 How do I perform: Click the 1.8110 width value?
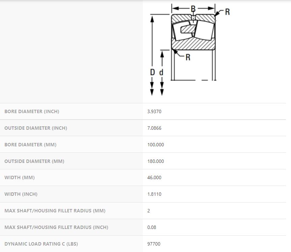point(154,194)
